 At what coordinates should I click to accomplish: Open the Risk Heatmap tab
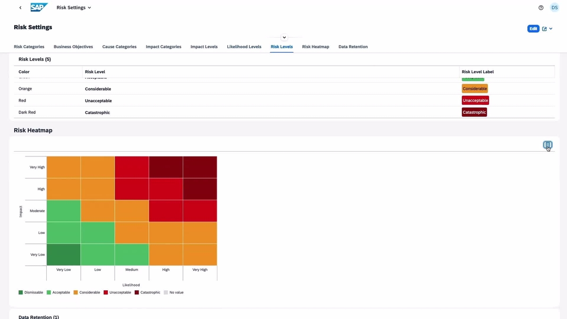click(316, 46)
